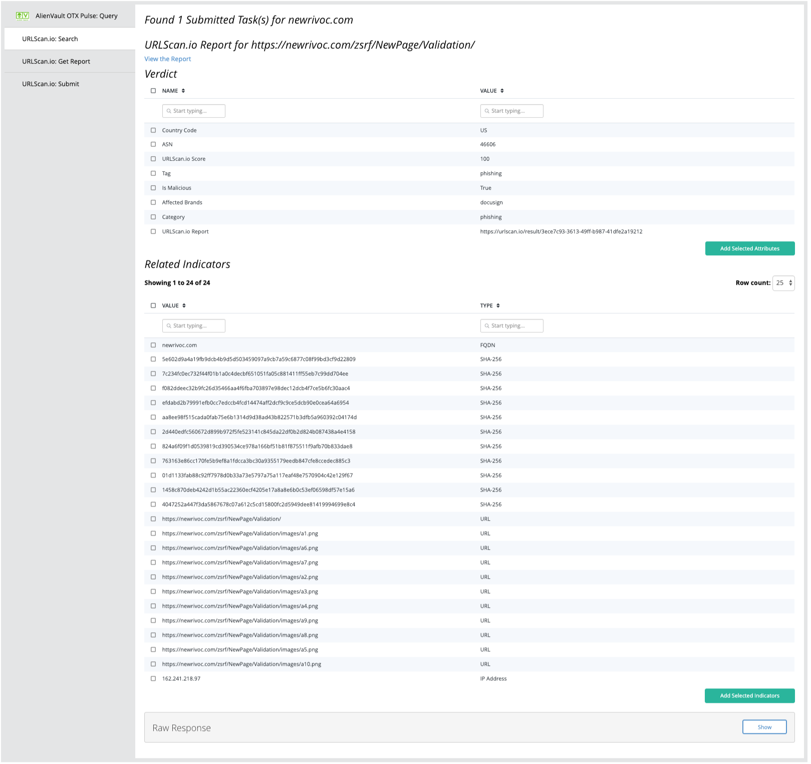Check the Is Malicious attribute checkbox
Screen dimensions: 811x764
(x=153, y=188)
